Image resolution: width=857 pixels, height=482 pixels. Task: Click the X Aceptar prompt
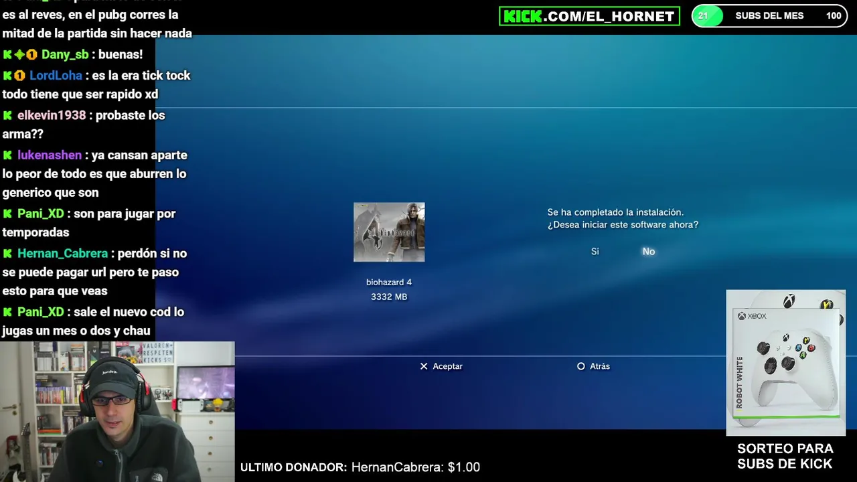[441, 366]
